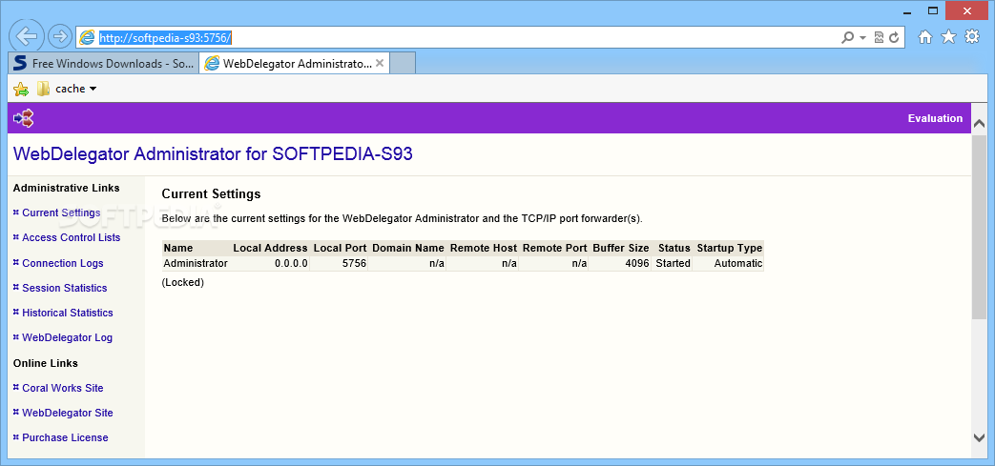Click the Started status cell

coord(673,263)
